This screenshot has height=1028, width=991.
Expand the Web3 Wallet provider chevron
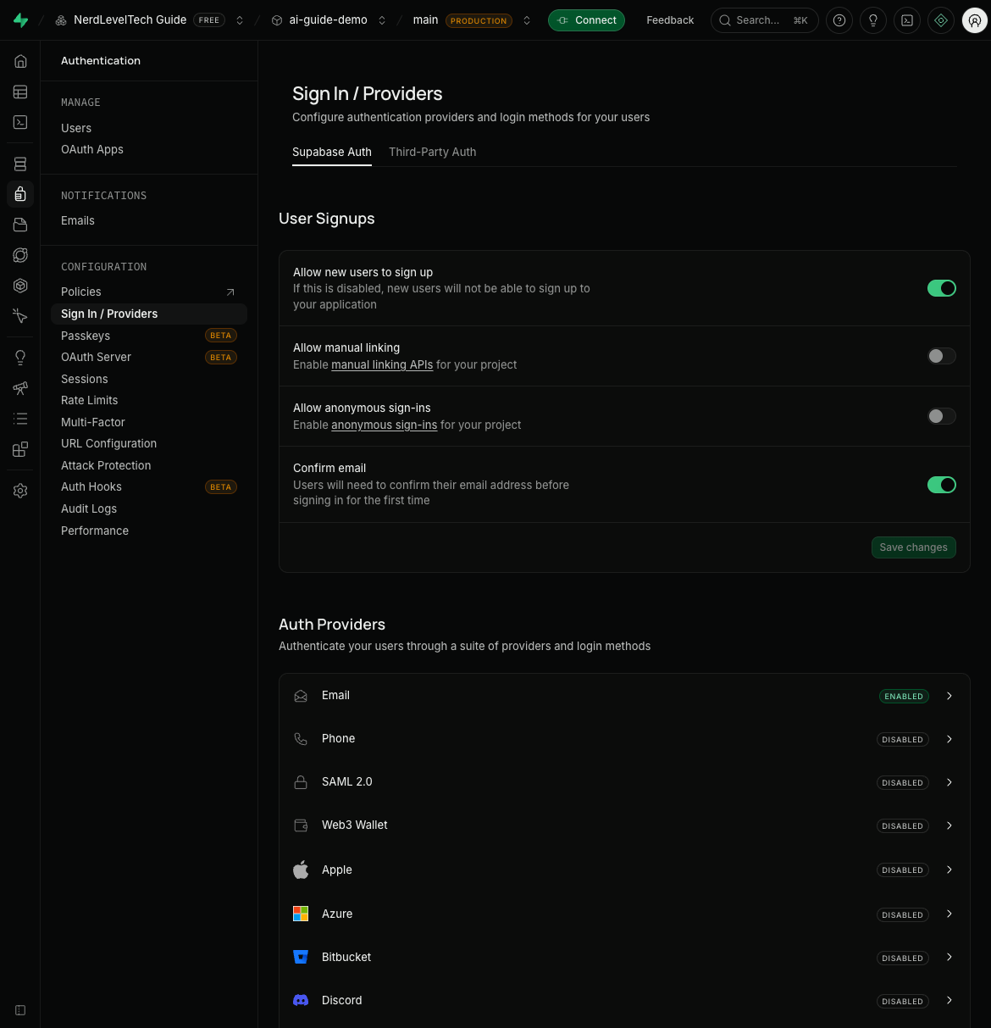point(949,825)
